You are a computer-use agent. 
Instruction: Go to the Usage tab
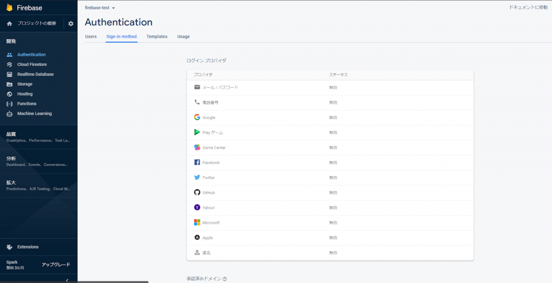(183, 37)
